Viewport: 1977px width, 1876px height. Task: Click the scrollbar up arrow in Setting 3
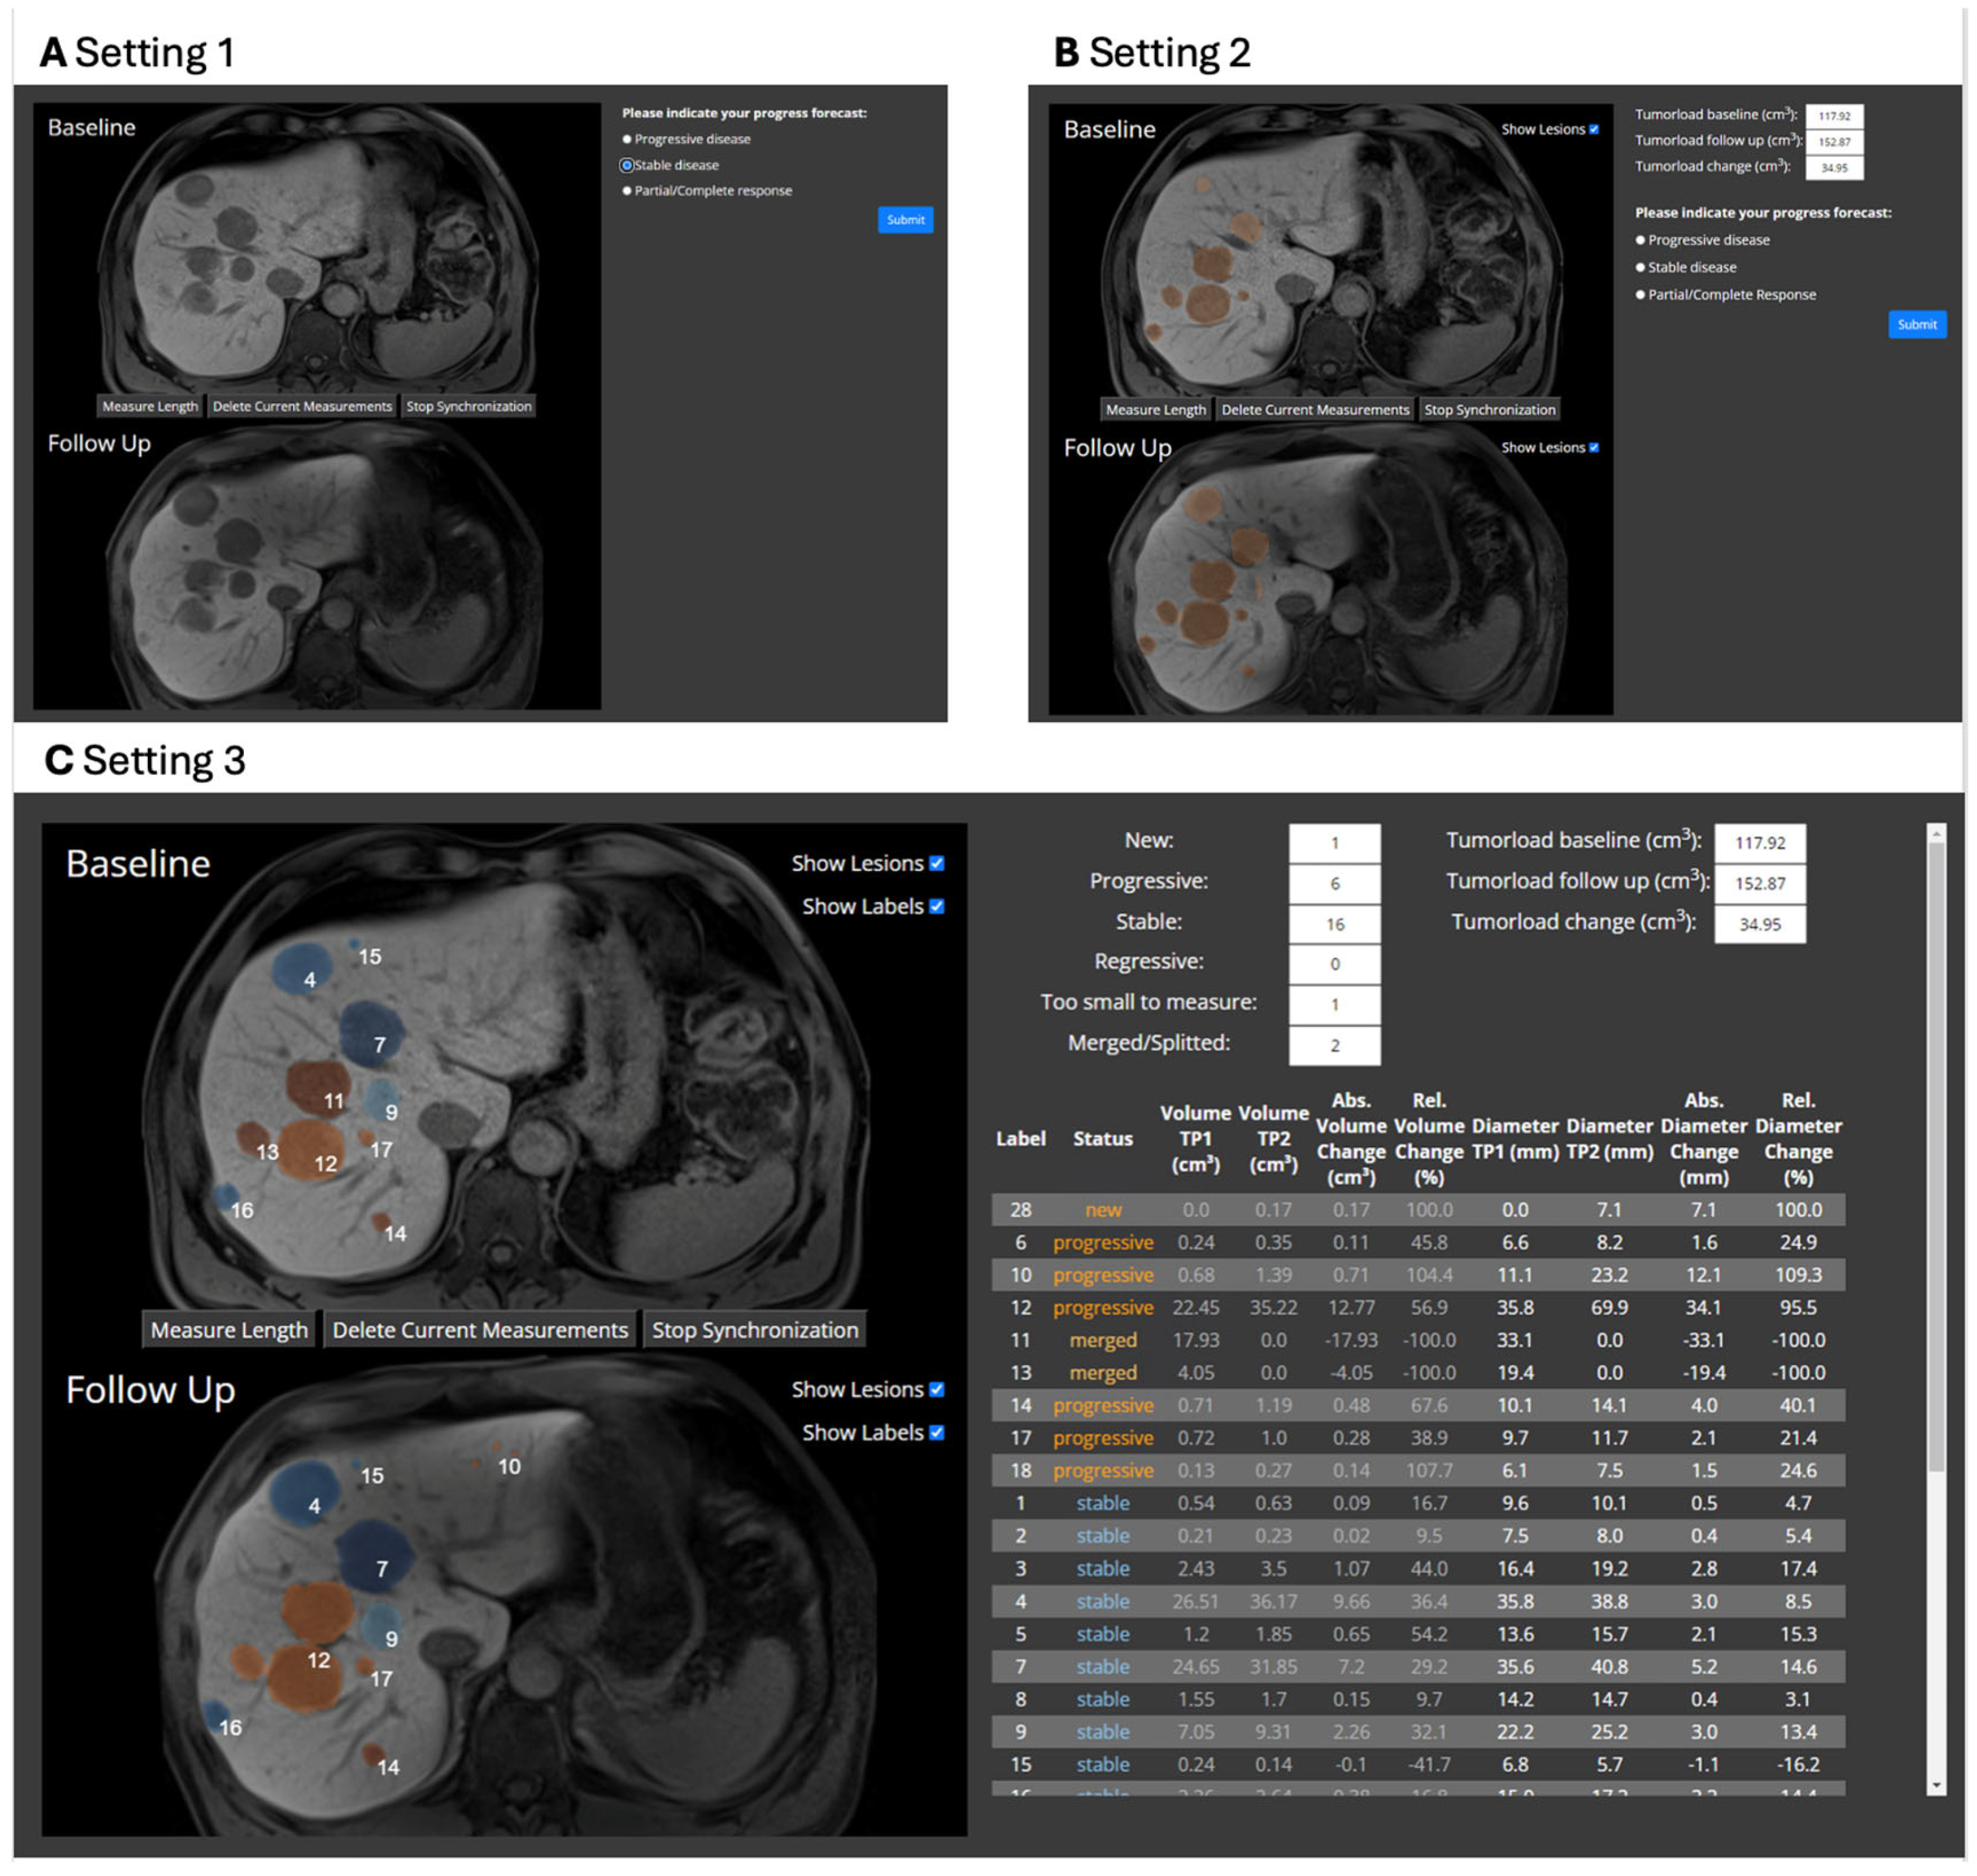tap(1936, 833)
